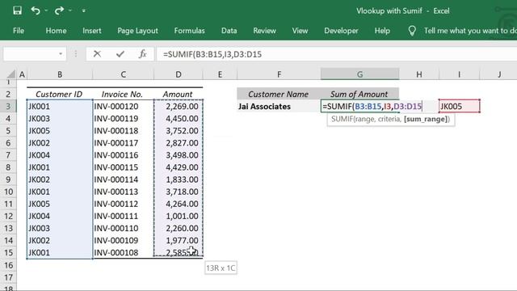Image resolution: width=517 pixels, height=291 pixels.
Task: Select column G header
Action: tap(359, 74)
